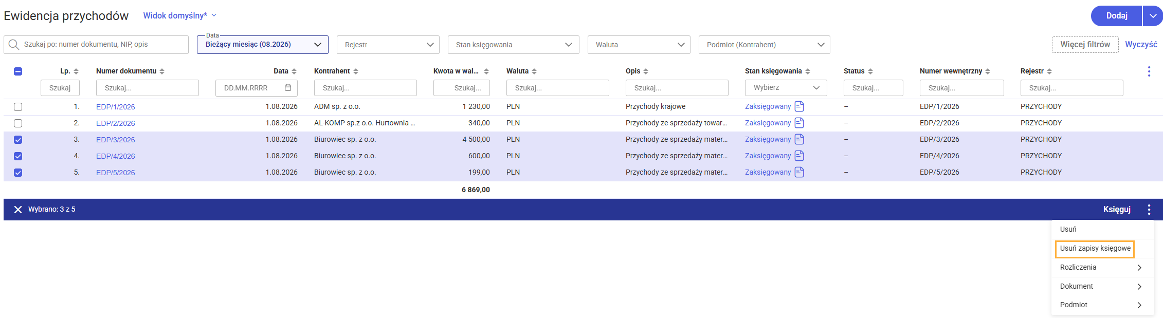Click the Księguj button
Screen dimensions: 1163x318
click(1117, 210)
